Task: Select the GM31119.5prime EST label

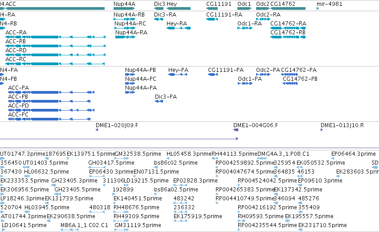Action: point(138,225)
